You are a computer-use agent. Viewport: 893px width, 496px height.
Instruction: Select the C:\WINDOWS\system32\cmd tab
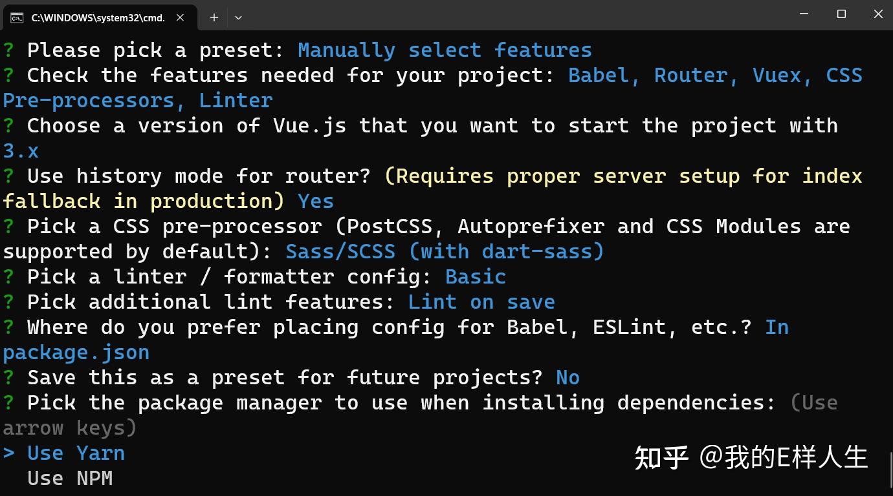coord(97,17)
